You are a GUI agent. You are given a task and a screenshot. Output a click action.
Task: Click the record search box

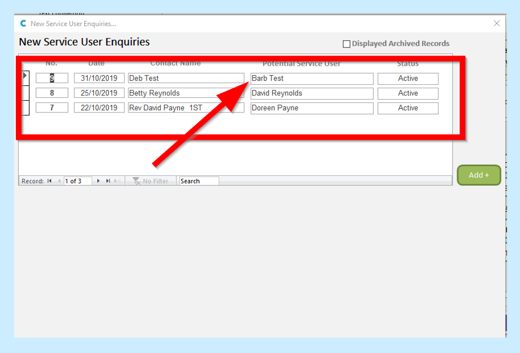click(x=199, y=181)
